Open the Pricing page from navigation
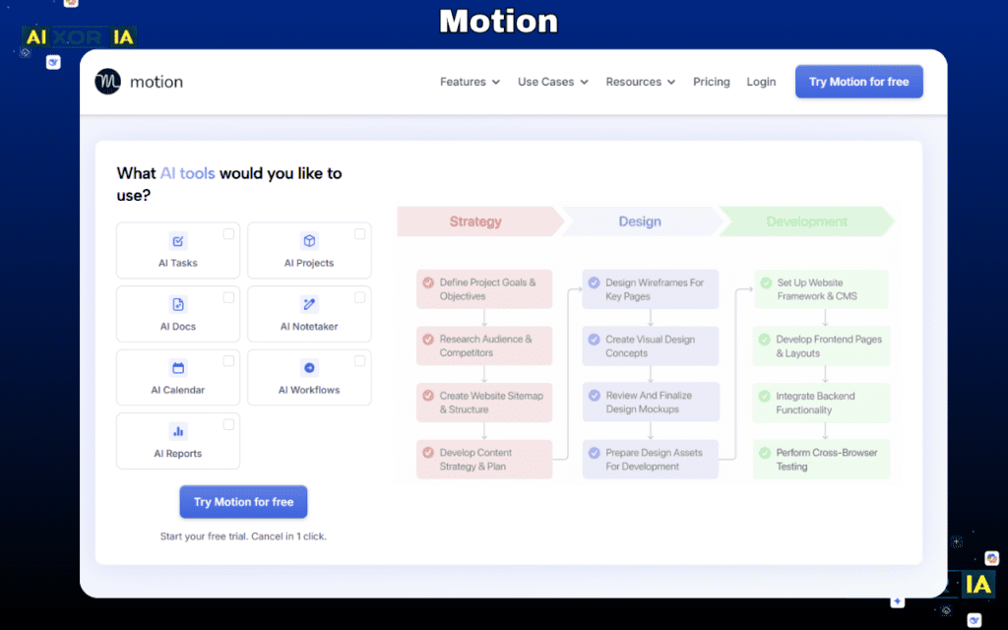This screenshot has width=1008, height=630. click(712, 82)
